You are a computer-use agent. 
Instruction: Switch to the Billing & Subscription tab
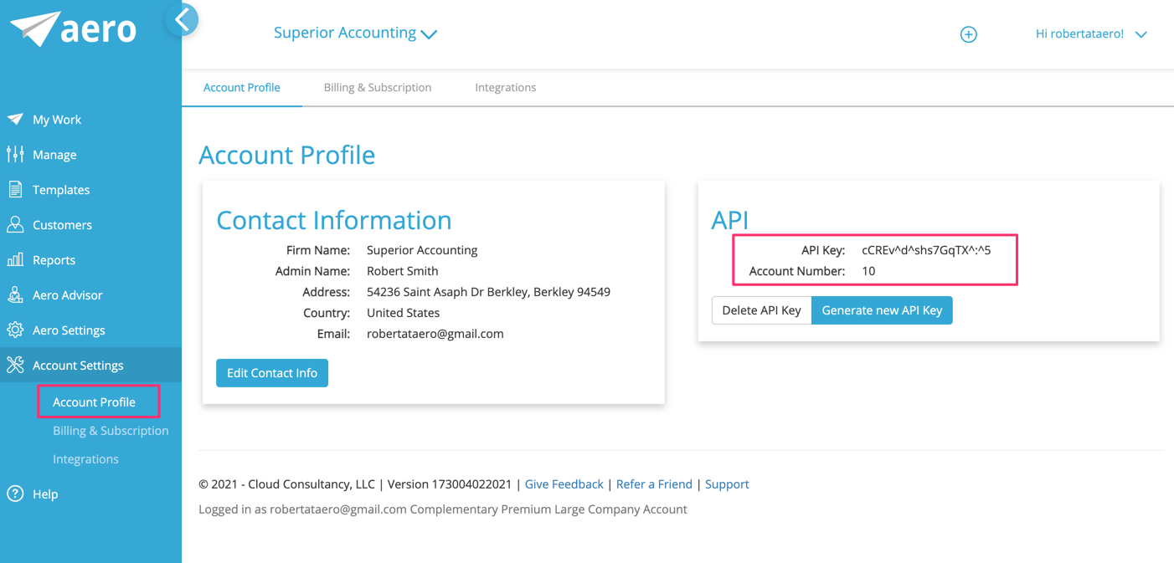[x=378, y=87]
